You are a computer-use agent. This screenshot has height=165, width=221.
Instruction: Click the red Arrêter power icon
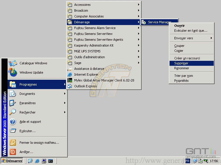13,152
